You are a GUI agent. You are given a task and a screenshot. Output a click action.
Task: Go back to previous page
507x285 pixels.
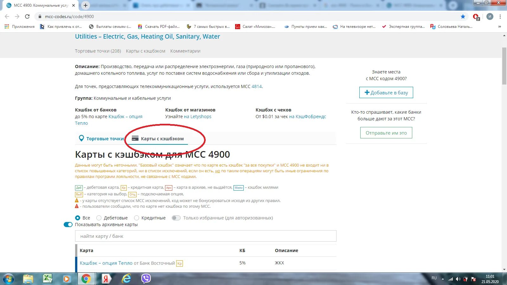7,16
